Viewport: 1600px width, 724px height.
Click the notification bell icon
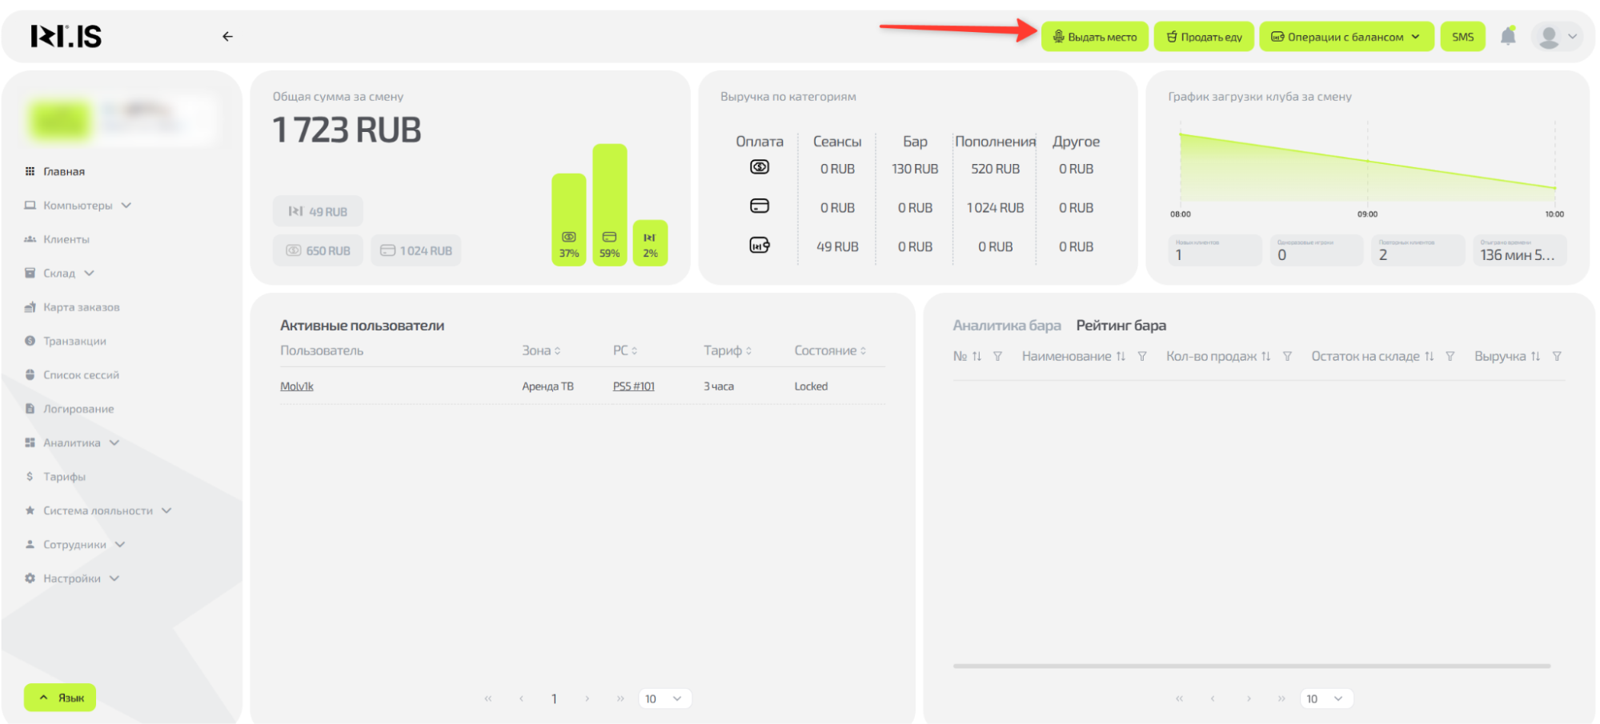tap(1507, 37)
